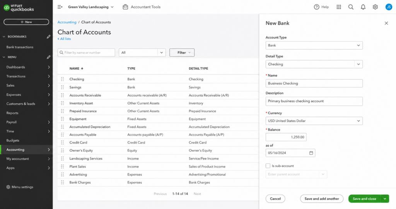Go to All lists link

64,39
